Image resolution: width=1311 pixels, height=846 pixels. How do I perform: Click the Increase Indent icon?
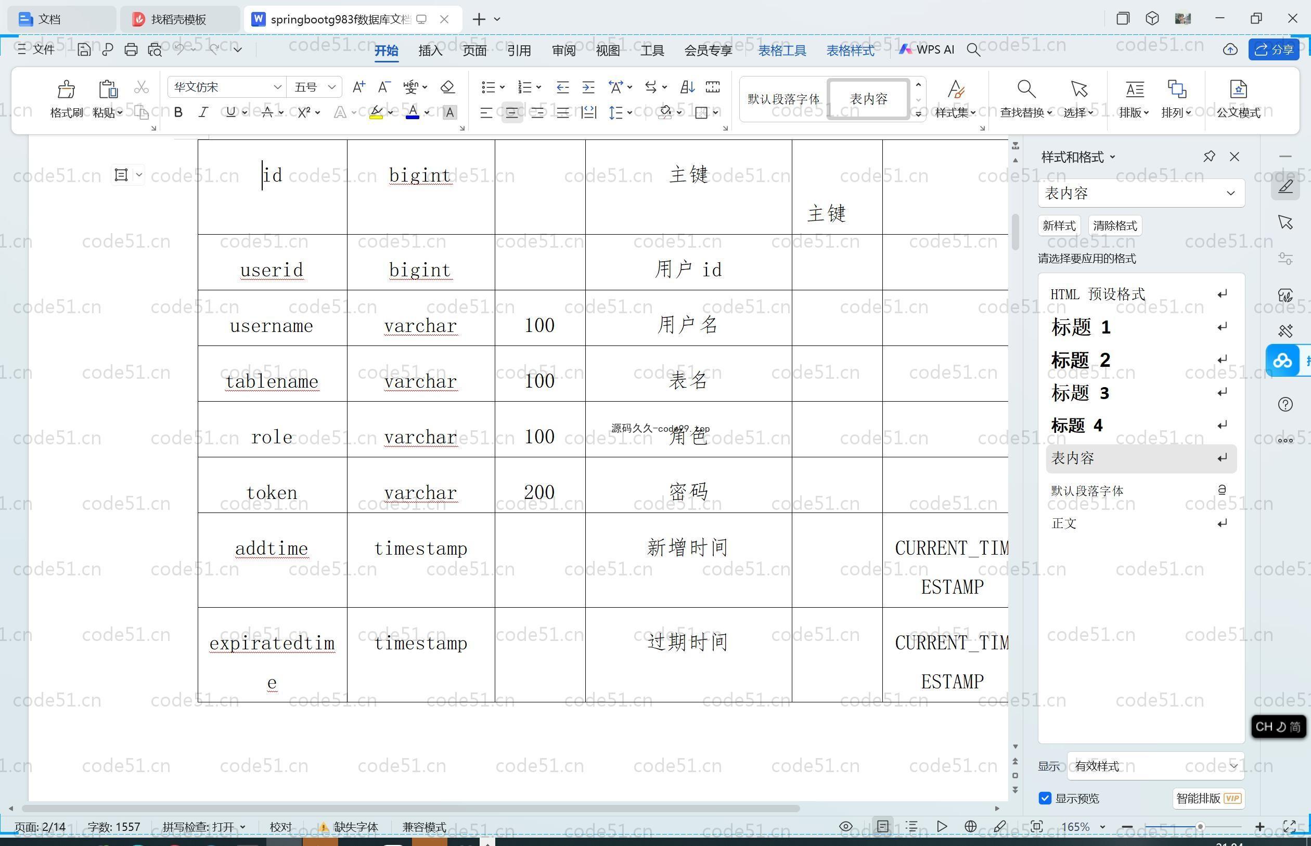coord(588,87)
